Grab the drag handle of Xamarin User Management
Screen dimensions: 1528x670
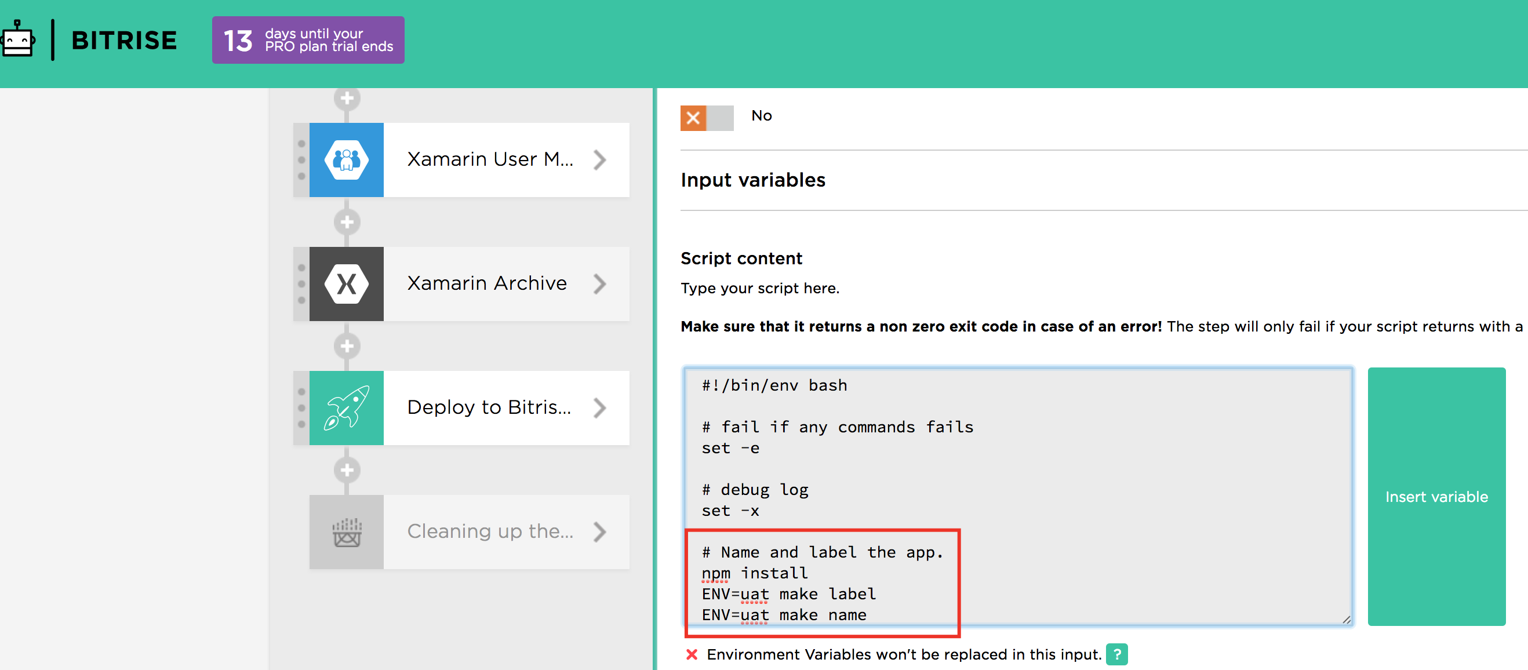pos(301,159)
